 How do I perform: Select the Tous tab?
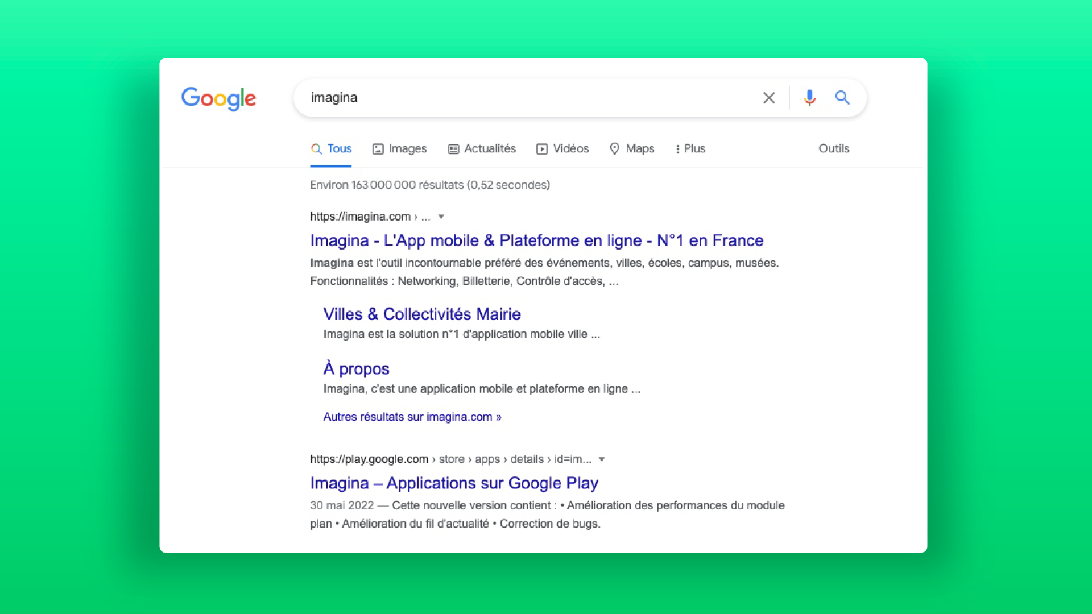click(x=331, y=149)
